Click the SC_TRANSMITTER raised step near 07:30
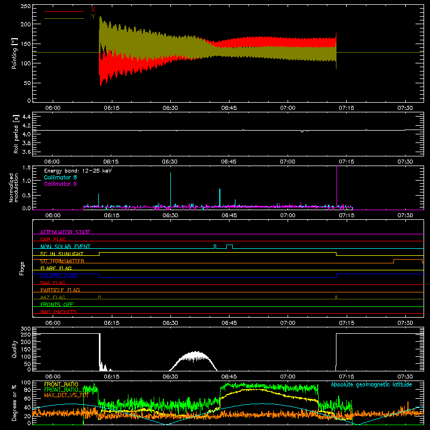 [408, 261]
